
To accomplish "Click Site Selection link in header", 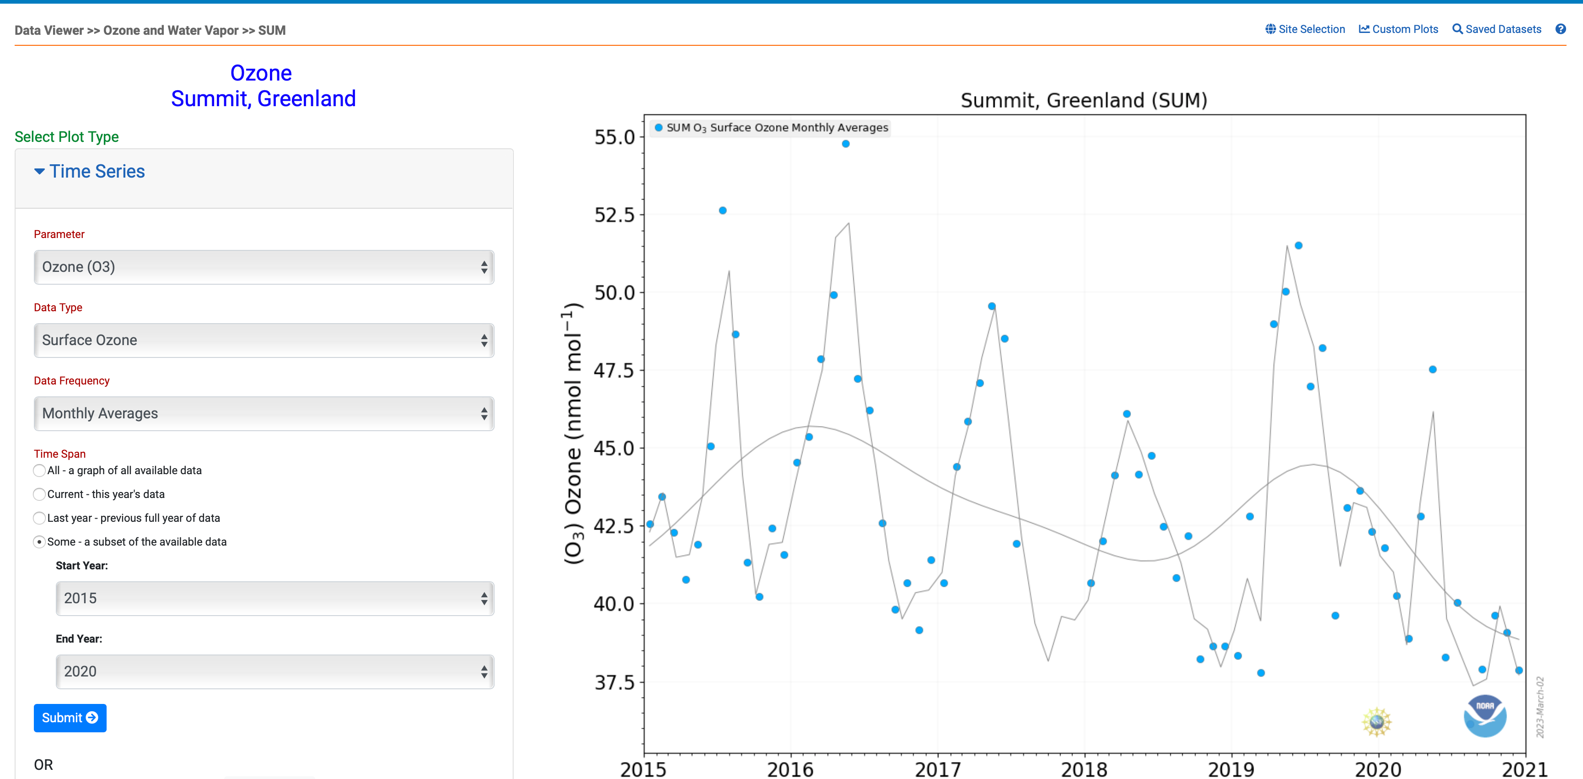I will (1311, 29).
